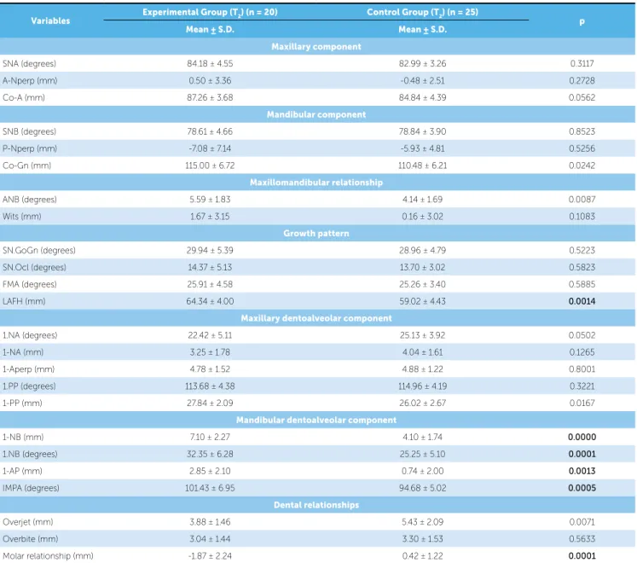Select the '1-NB (mm)' row label
Viewport: 637px width, 563px height.
coord(23,438)
